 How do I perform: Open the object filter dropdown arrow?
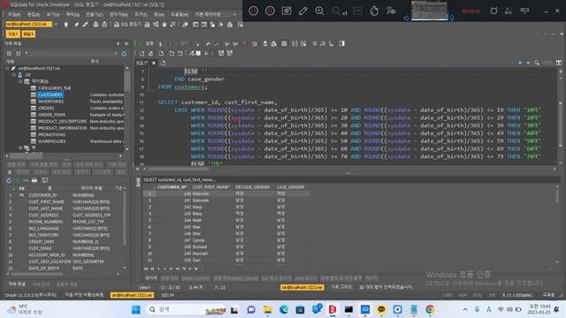click(116, 53)
